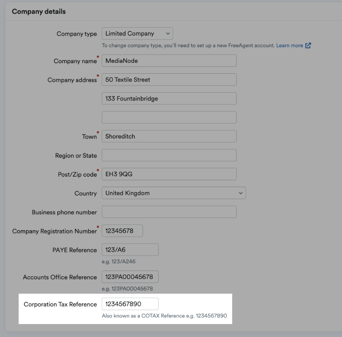
Task: Edit the Accounts Office Reference field
Action: point(130,277)
